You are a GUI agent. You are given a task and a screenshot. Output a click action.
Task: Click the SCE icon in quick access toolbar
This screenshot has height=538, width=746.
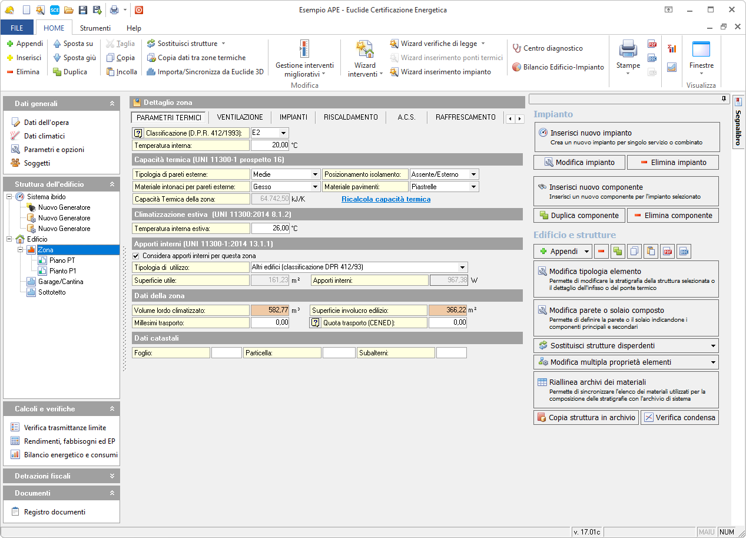click(54, 10)
